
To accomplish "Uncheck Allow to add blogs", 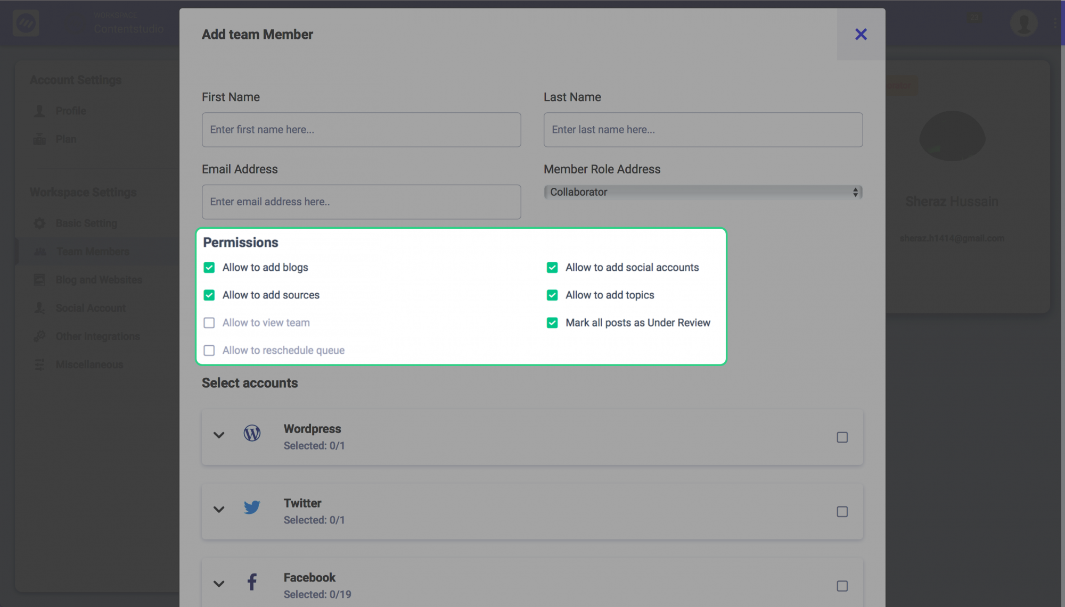I will tap(209, 268).
